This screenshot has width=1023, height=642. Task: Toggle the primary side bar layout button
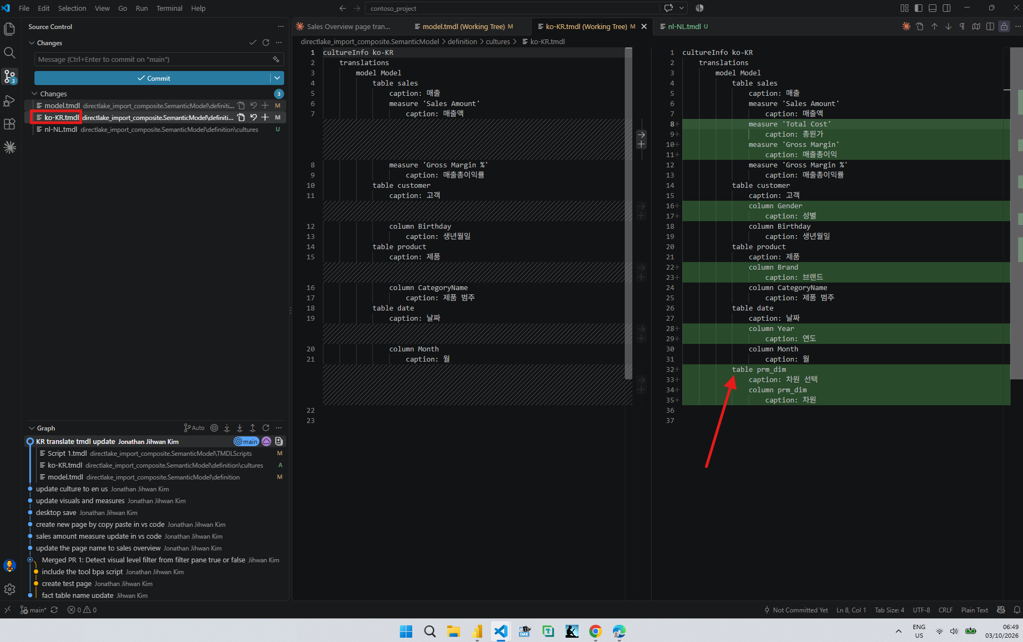pyautogui.click(x=919, y=8)
